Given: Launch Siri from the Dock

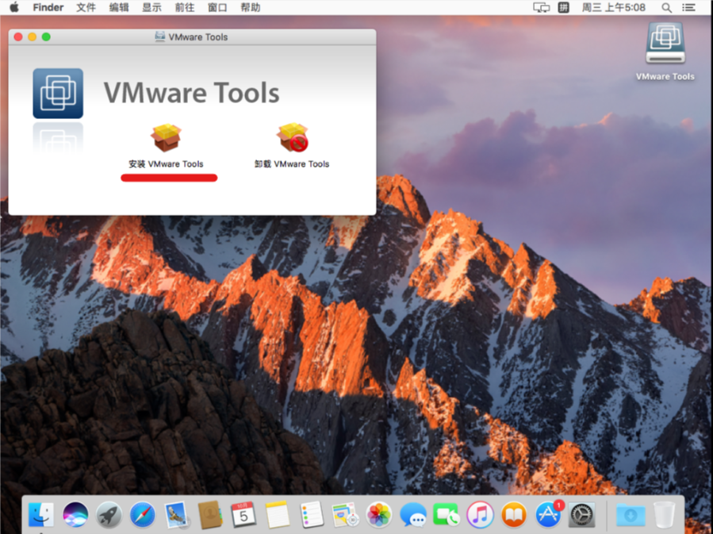Looking at the screenshot, I should click(75, 515).
